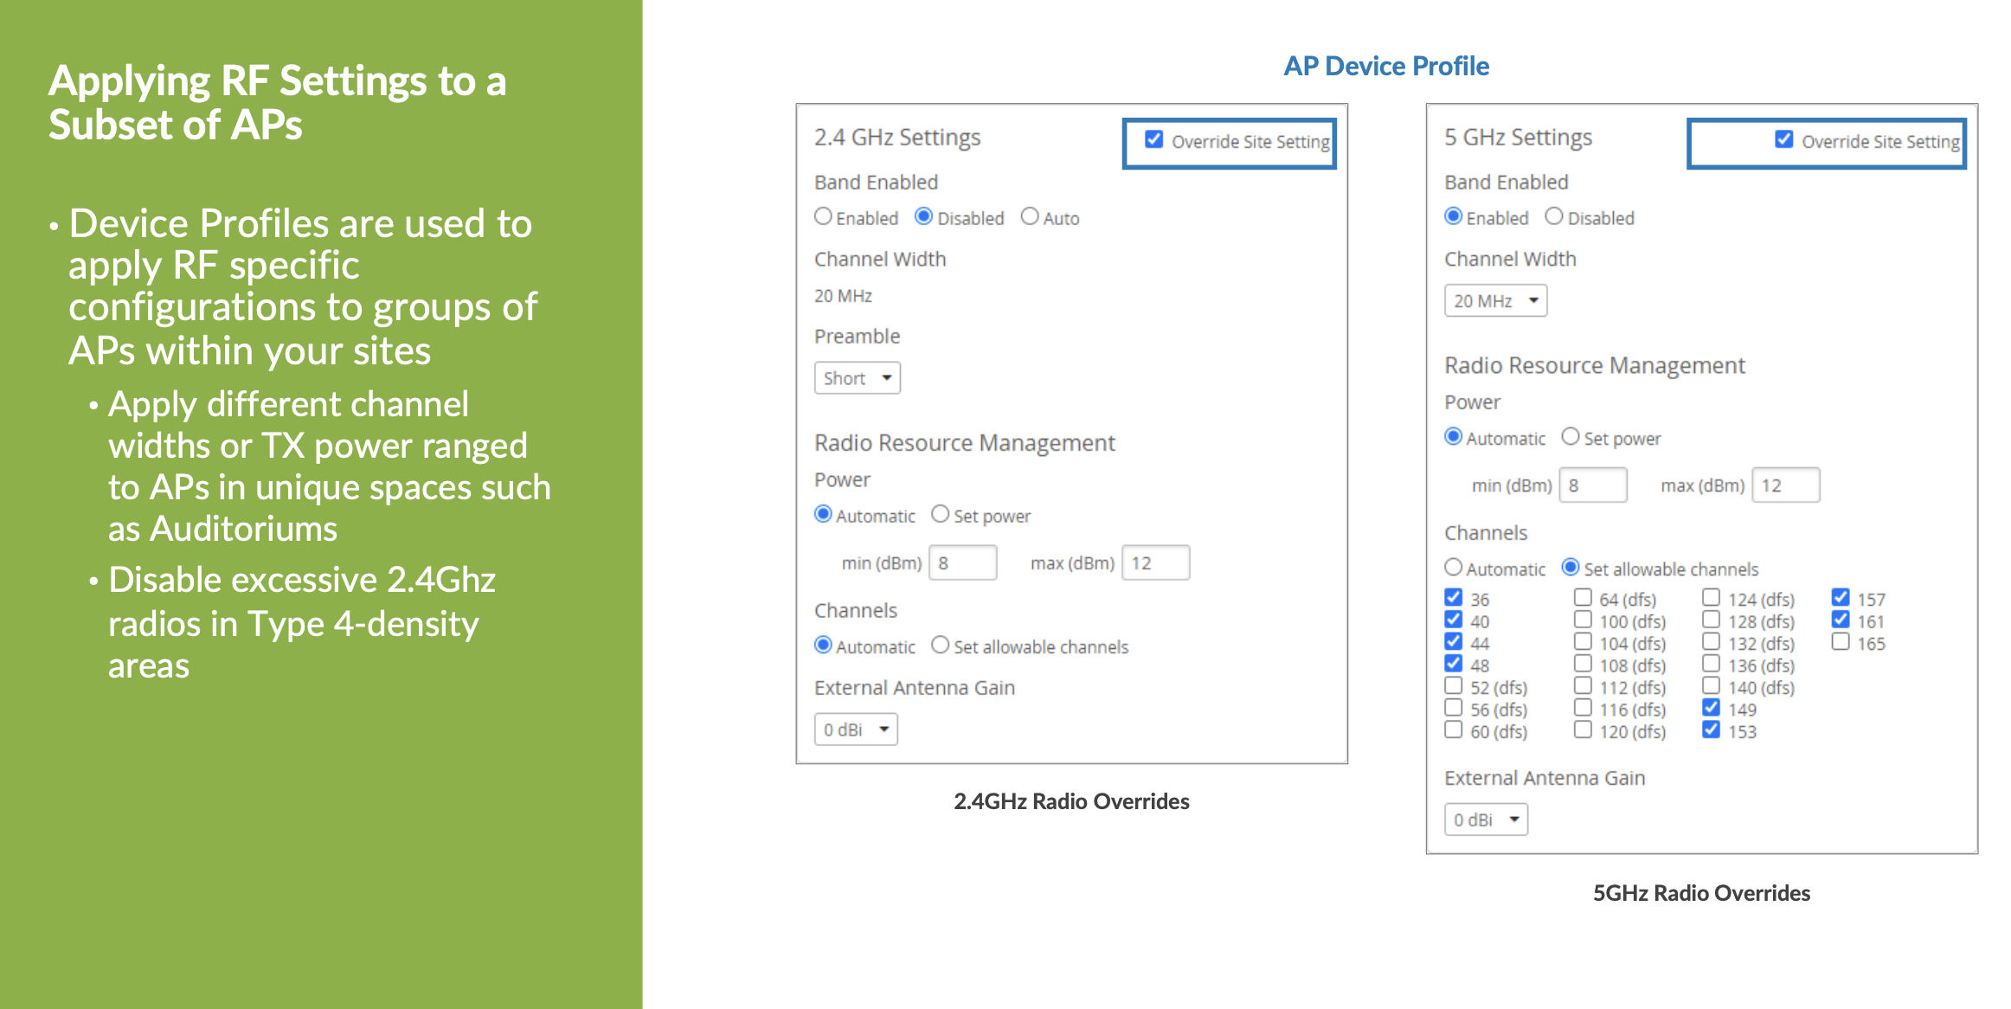
Task: Open 5 GHz External Antenna Gain dropdown
Action: click(1485, 819)
